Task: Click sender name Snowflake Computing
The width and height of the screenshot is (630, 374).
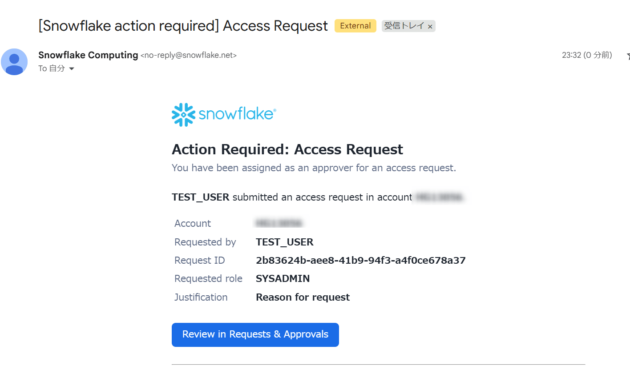Action: [x=88, y=55]
